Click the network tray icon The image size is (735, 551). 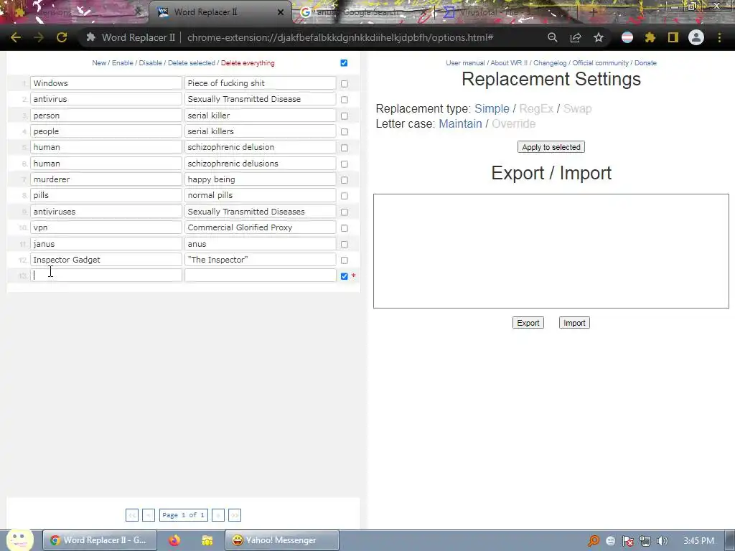coord(645,541)
